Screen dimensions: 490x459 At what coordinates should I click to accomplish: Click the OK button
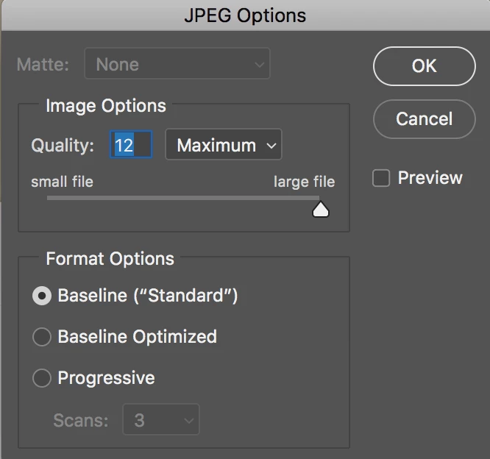click(424, 66)
